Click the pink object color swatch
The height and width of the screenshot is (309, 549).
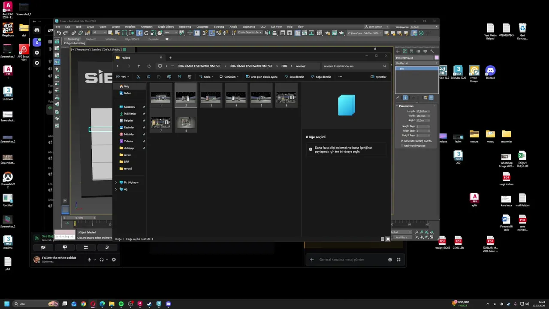point(436,58)
